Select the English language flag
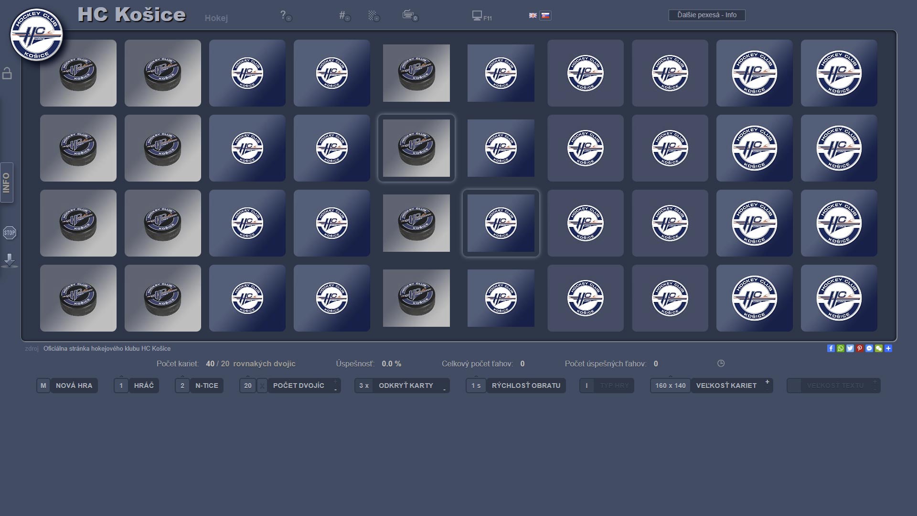The image size is (917, 516). pyautogui.click(x=533, y=15)
